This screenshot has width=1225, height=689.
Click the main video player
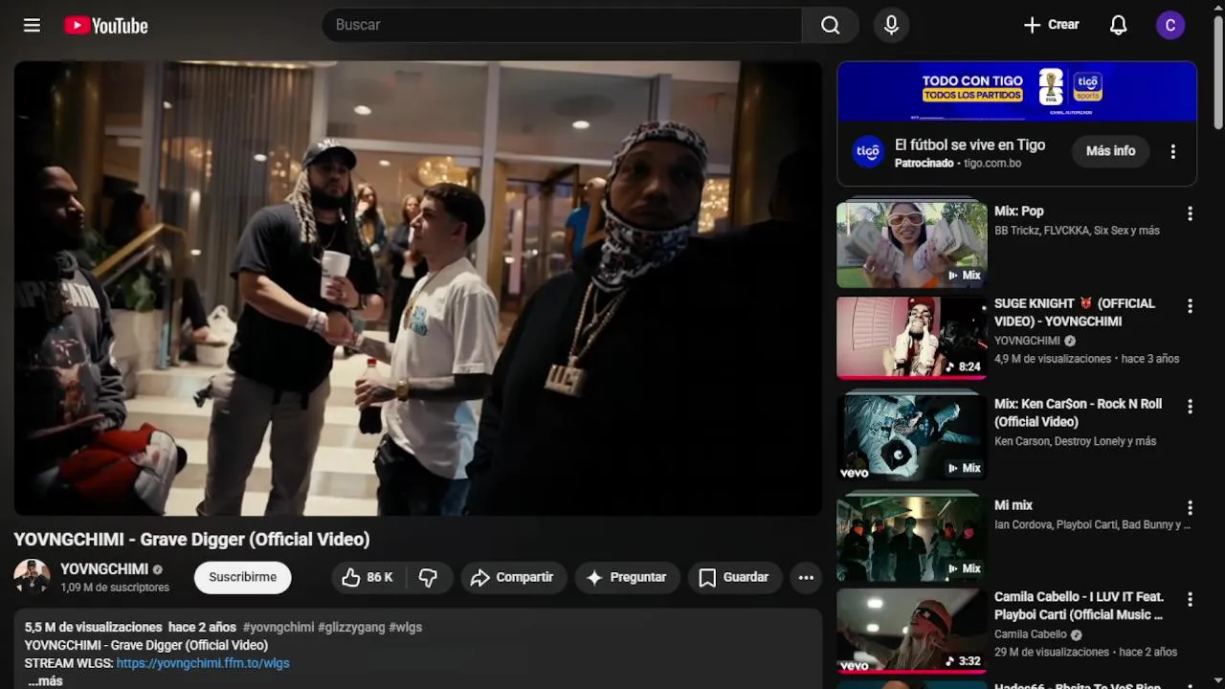(418, 288)
